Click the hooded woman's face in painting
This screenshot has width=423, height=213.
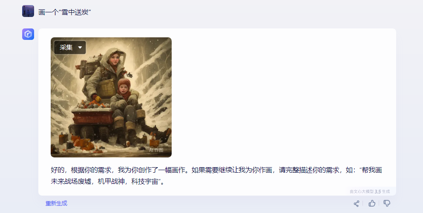click(114, 58)
